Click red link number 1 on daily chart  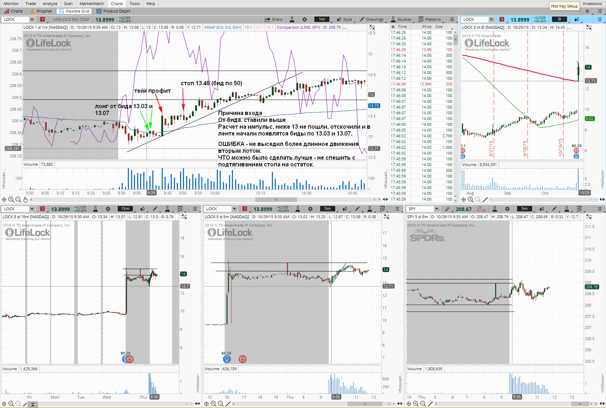click(502, 19)
